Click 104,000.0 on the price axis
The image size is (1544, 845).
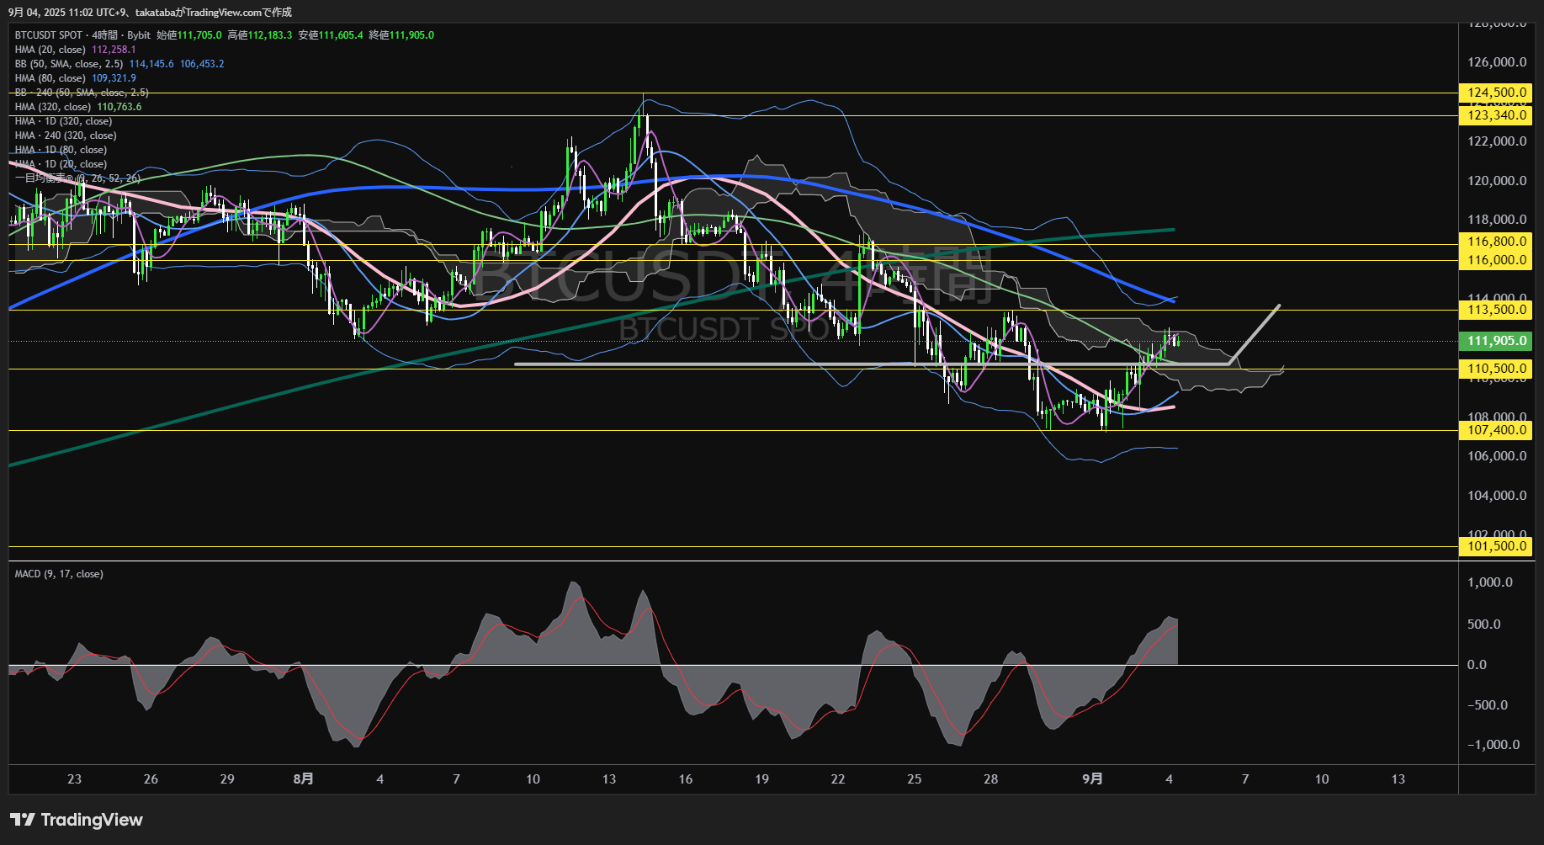coord(1497,496)
